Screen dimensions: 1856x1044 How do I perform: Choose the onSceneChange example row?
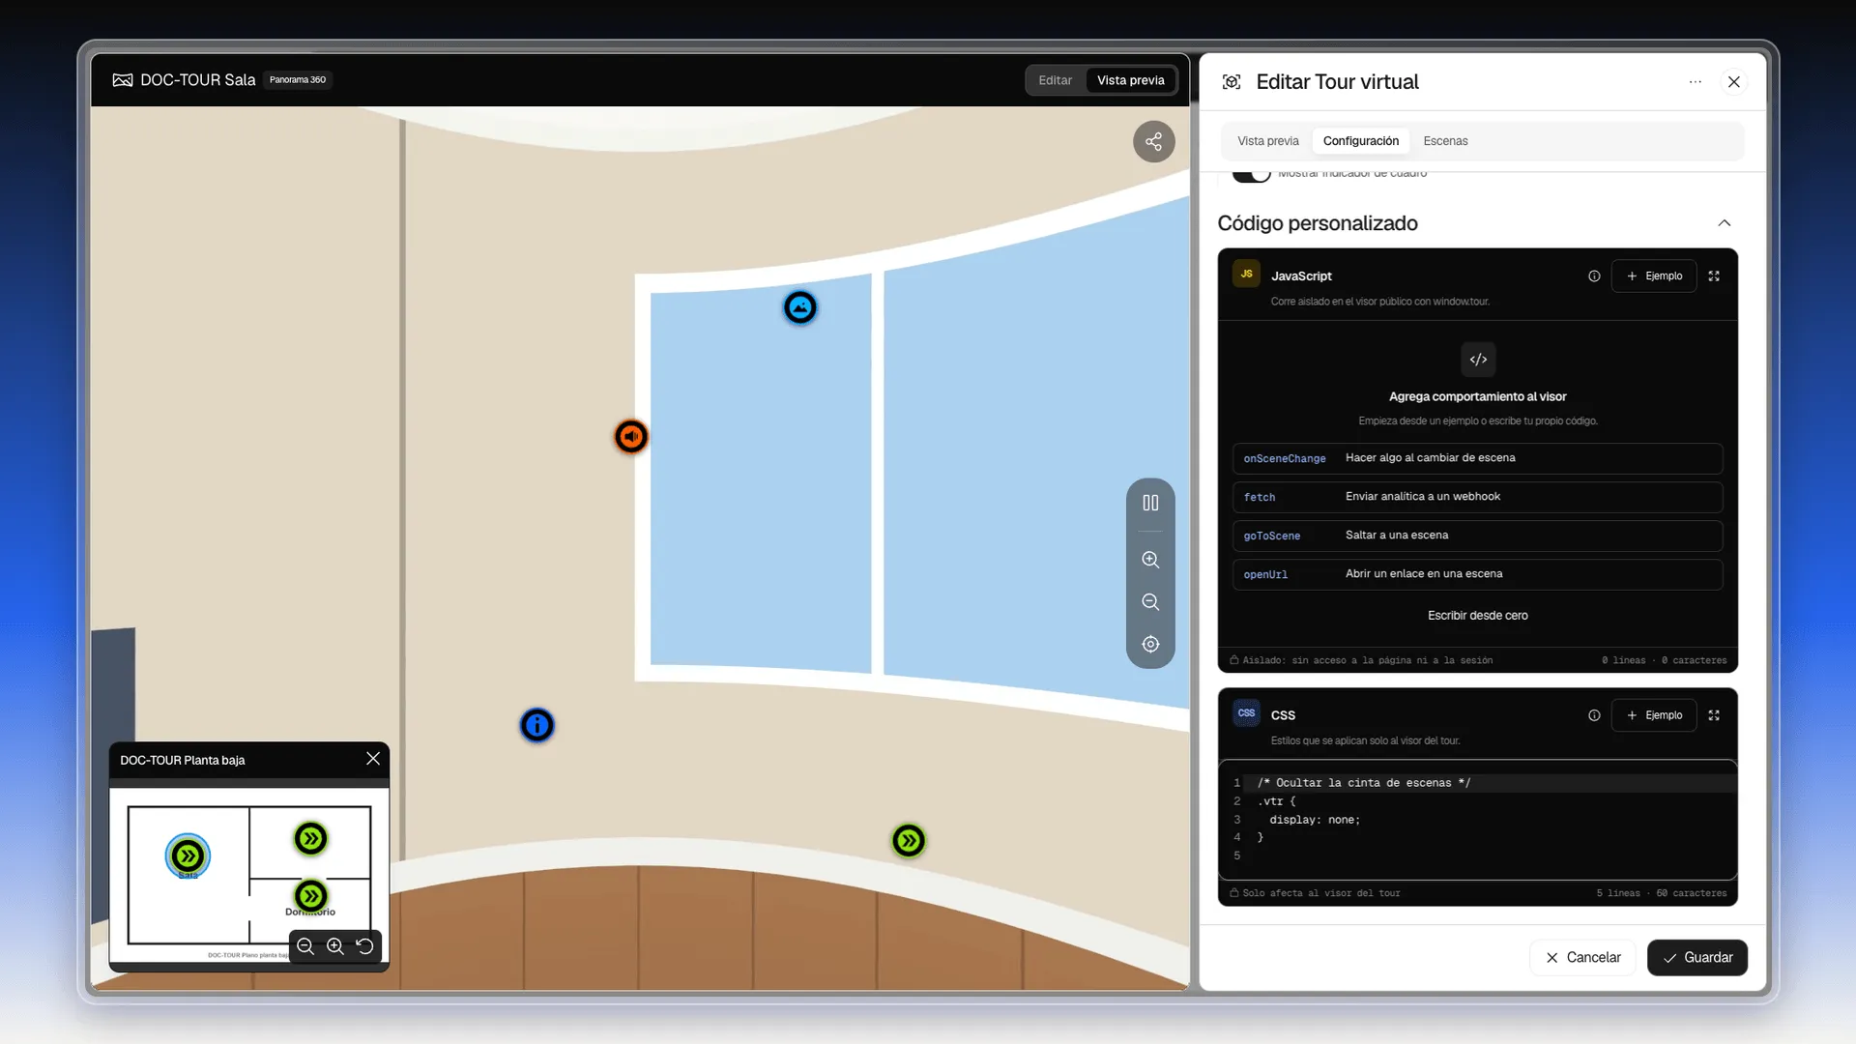[x=1477, y=458]
